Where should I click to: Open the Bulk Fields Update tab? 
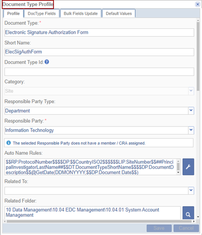tap(81, 14)
